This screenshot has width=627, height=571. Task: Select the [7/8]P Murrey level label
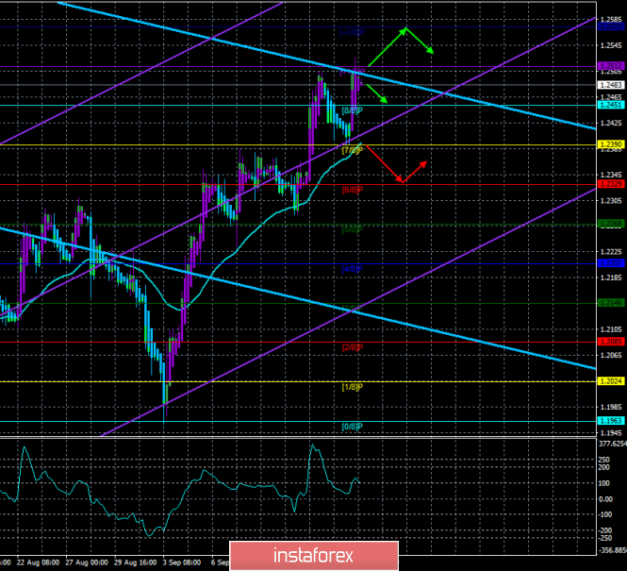tap(352, 150)
